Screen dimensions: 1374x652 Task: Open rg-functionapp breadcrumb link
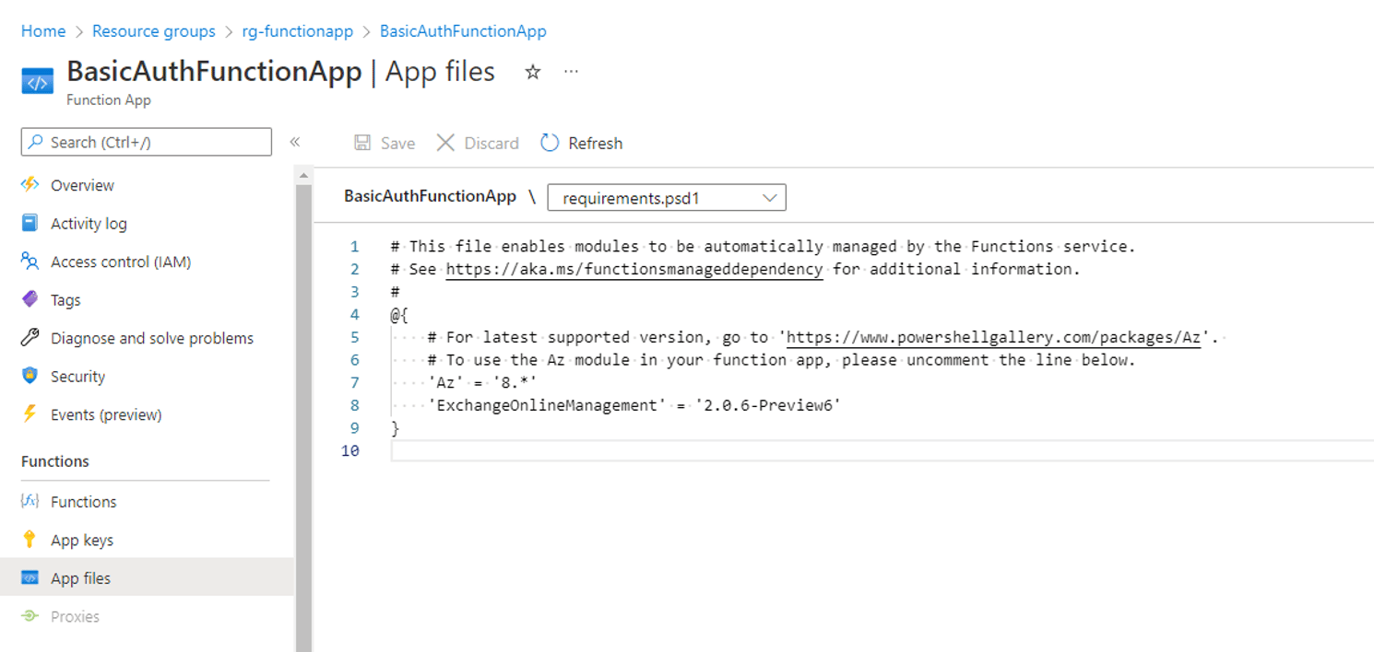tap(298, 31)
